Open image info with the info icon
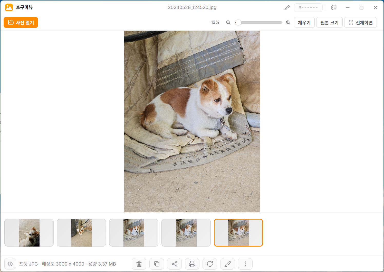 pyautogui.click(x=10, y=264)
